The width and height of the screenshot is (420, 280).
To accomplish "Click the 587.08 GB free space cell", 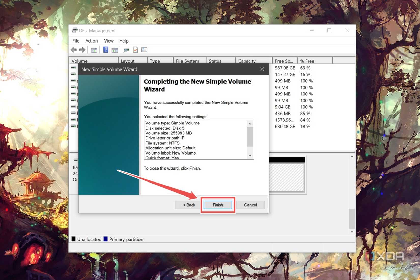I will pyautogui.click(x=285, y=68).
